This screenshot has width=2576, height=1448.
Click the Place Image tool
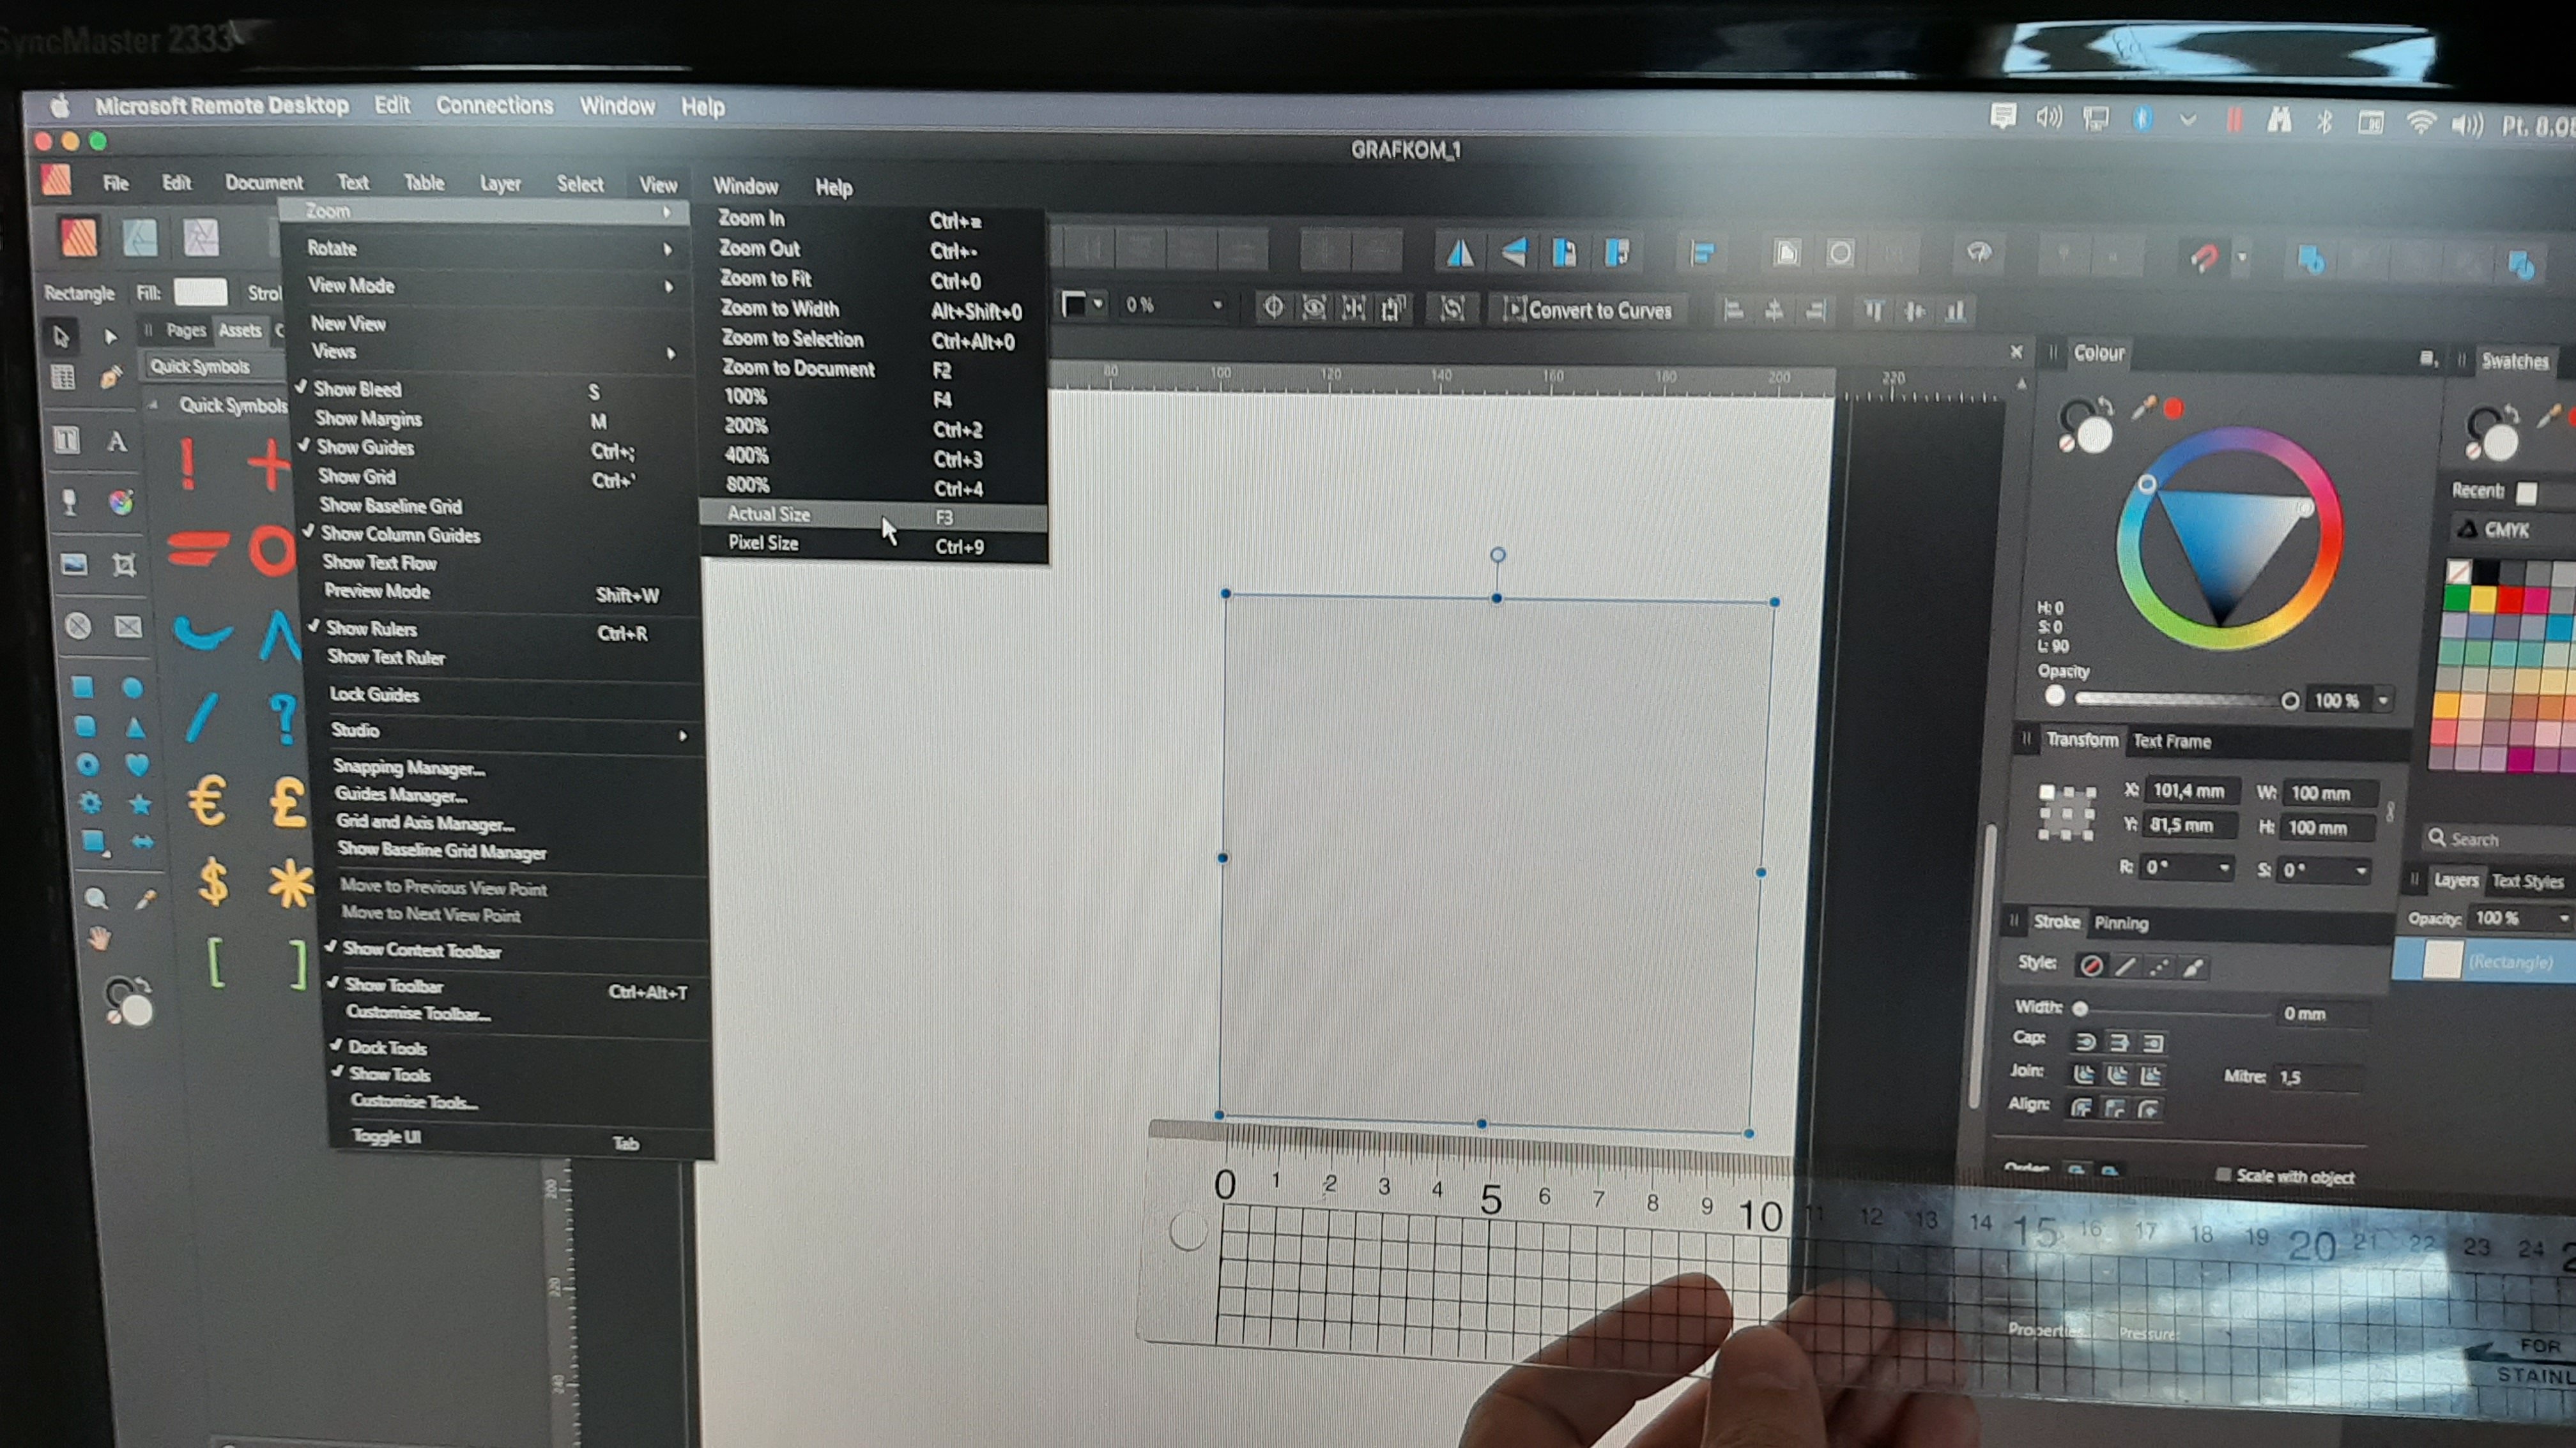74,564
